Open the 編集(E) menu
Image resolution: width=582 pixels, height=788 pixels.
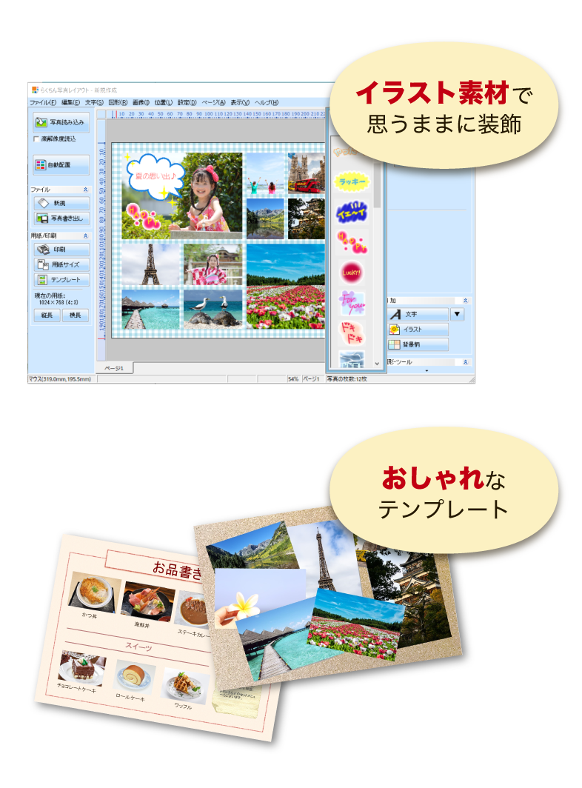pyautogui.click(x=70, y=102)
